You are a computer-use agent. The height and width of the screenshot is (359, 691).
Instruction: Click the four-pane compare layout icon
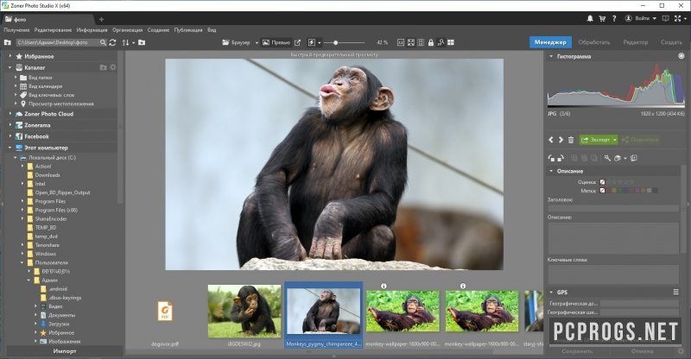(450, 43)
